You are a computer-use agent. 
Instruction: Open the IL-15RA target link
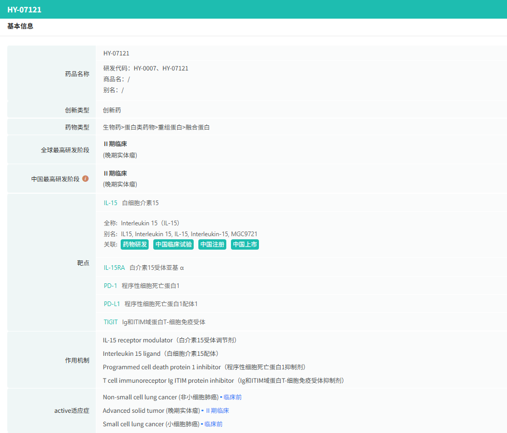coord(114,267)
